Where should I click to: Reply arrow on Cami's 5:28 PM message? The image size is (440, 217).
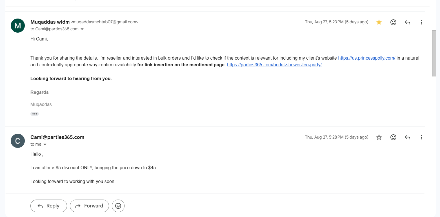[x=407, y=137]
